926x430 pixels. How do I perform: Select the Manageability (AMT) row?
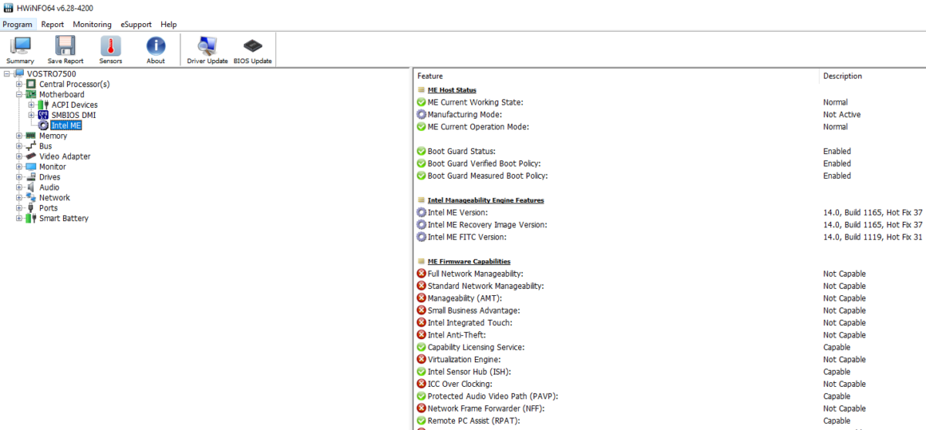pos(670,298)
